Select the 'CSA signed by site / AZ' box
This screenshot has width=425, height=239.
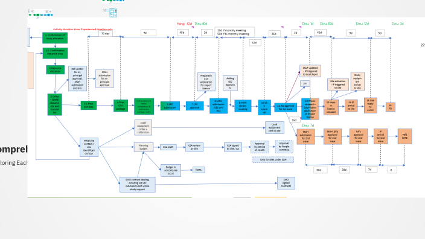tap(233, 147)
